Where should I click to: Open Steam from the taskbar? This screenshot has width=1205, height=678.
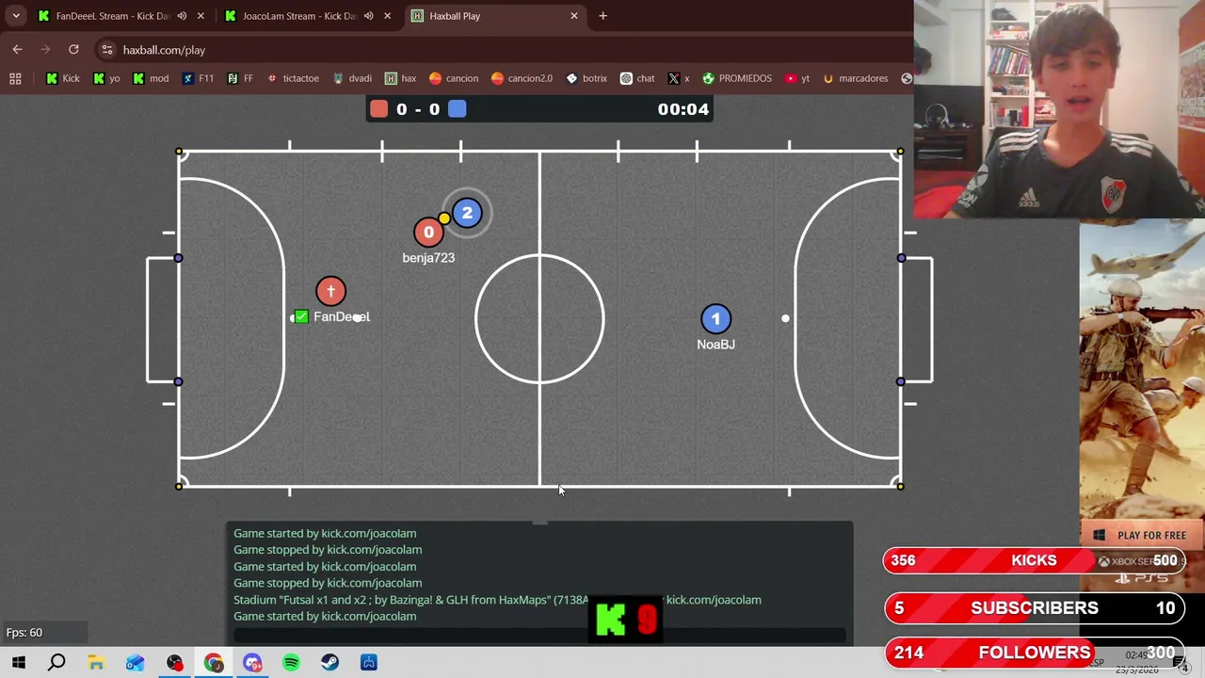coord(329,663)
